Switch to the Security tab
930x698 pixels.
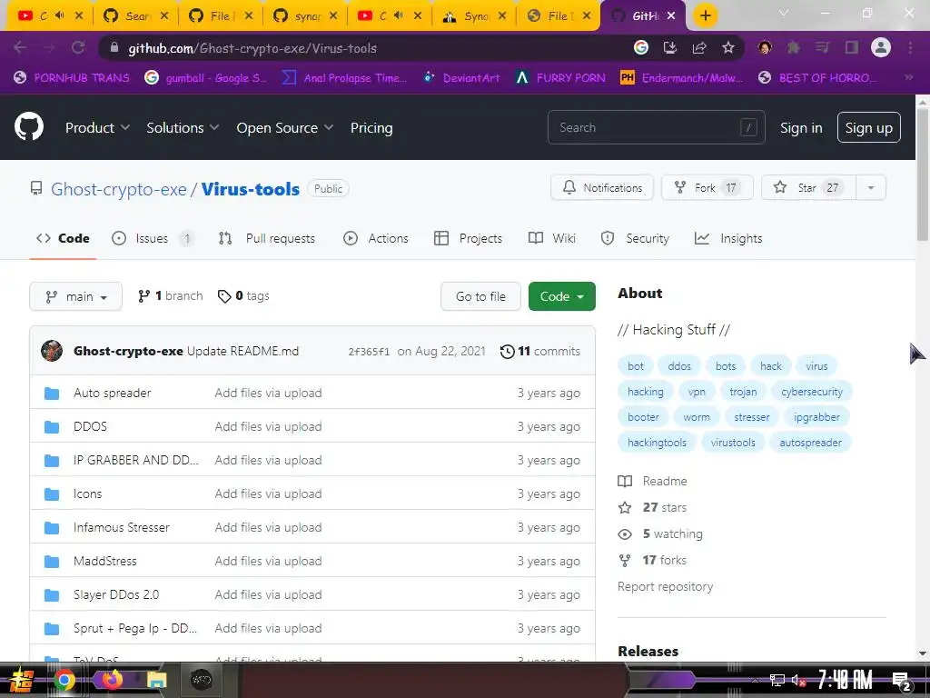click(x=635, y=238)
